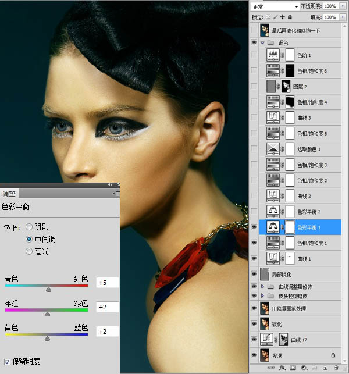Image resolution: width=349 pixels, height=374 pixels.
Task: Select the 中间调 midtones radio button
Action: (x=29, y=239)
